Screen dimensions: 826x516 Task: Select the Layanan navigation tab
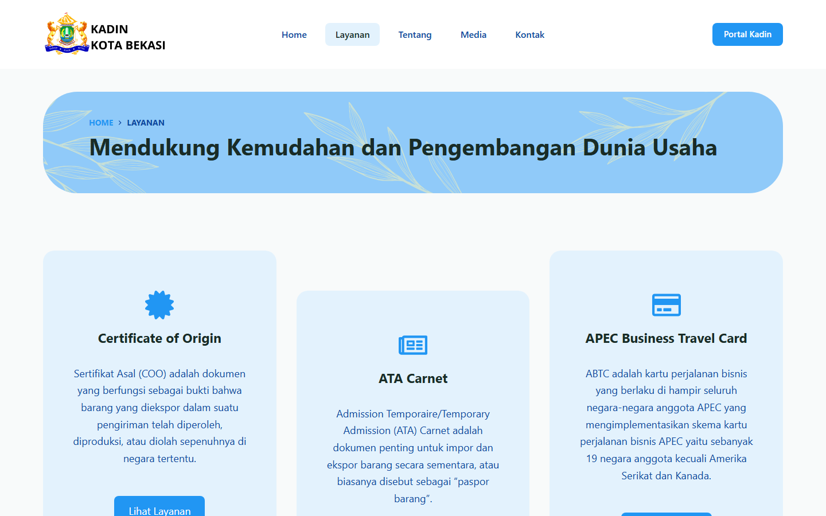tap(352, 34)
